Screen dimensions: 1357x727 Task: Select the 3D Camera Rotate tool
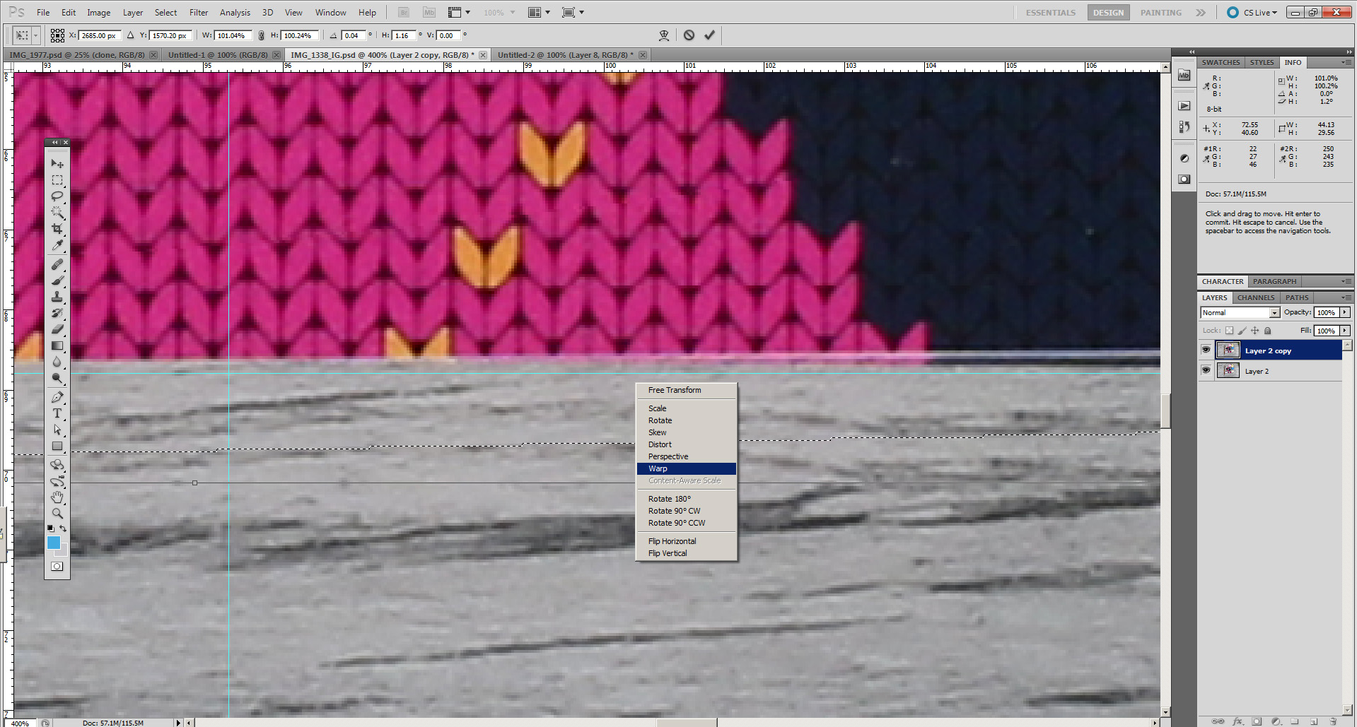[57, 481]
